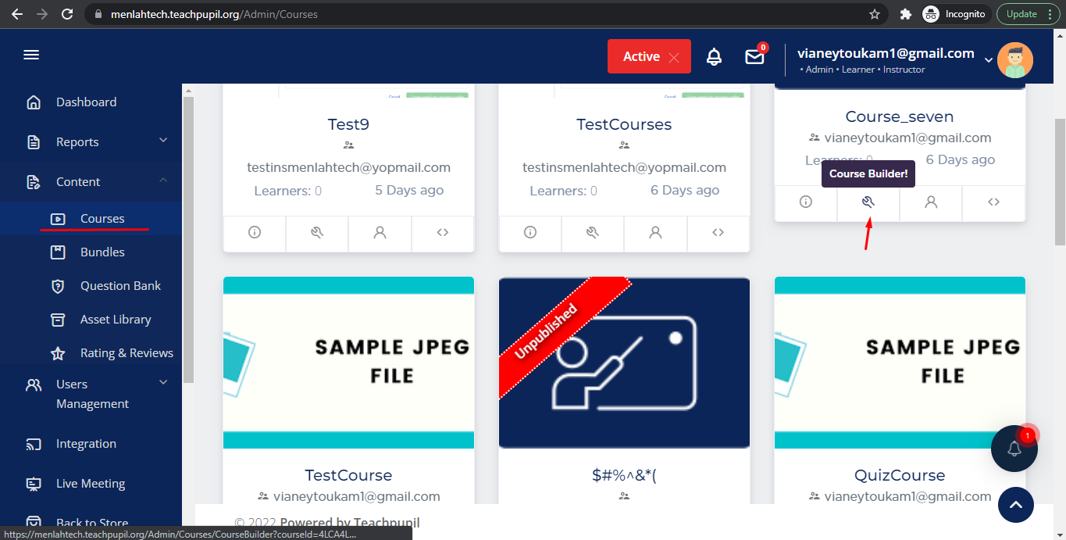Open embed code icon for TestCourses
The image size is (1066, 540).
718,232
